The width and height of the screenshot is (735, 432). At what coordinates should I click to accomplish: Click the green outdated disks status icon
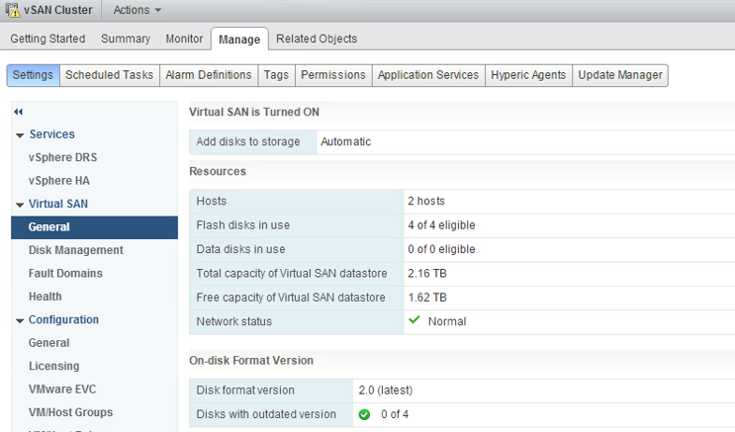coord(364,414)
